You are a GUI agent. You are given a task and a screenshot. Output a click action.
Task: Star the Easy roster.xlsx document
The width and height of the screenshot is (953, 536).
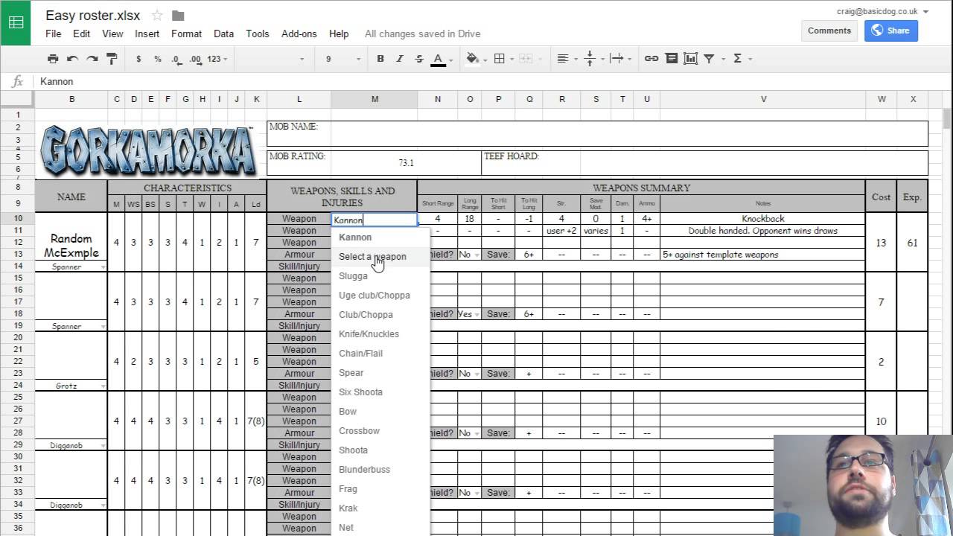tap(157, 16)
